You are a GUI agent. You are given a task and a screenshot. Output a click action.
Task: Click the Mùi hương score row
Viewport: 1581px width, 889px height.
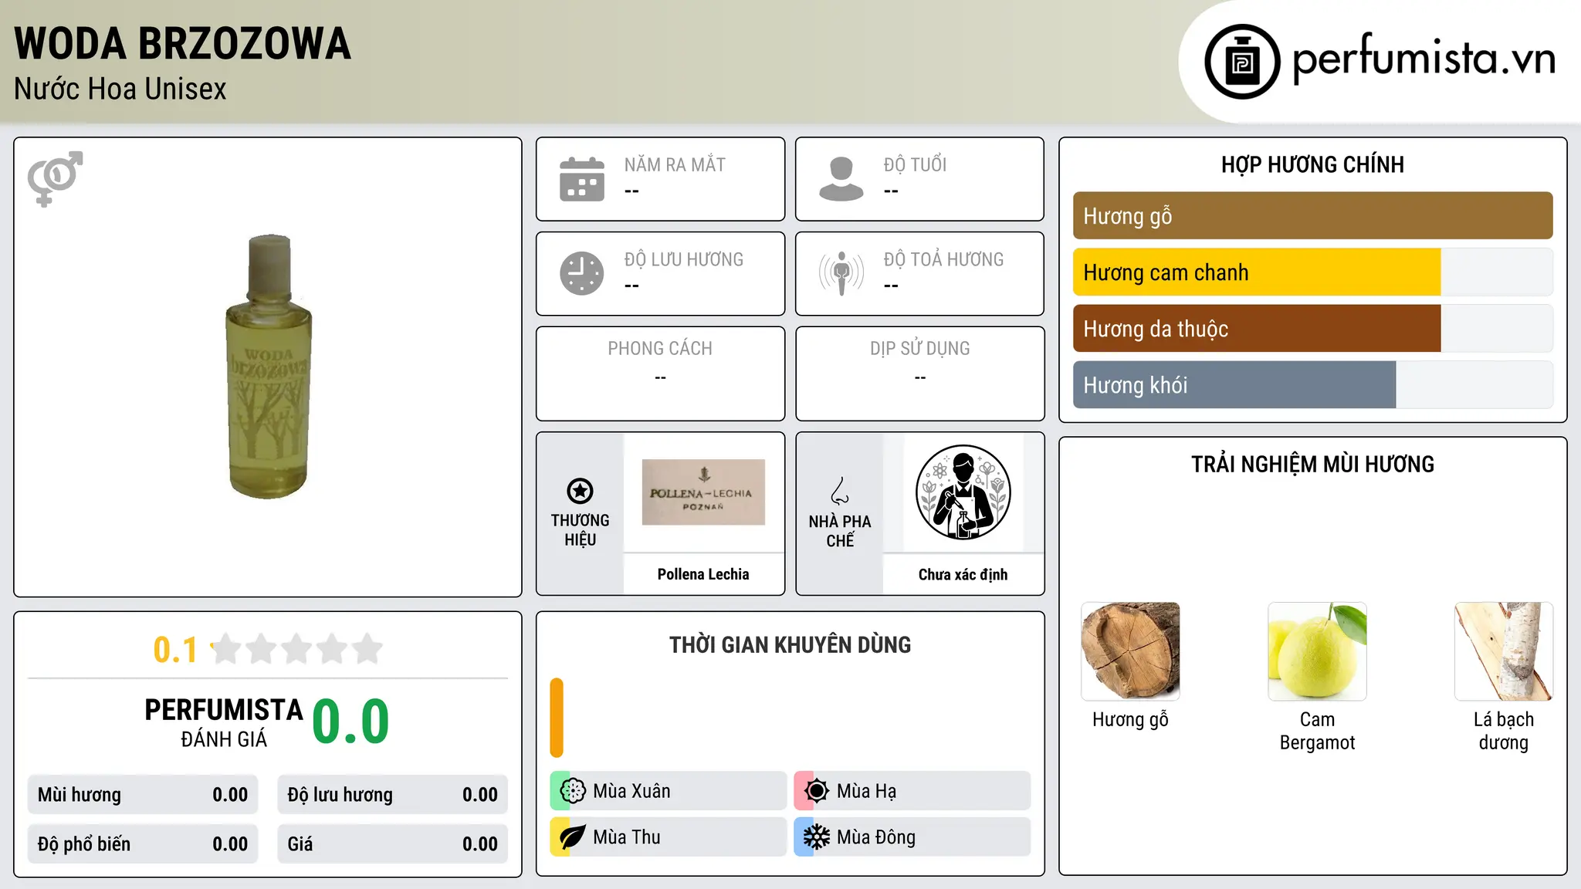pos(143,795)
